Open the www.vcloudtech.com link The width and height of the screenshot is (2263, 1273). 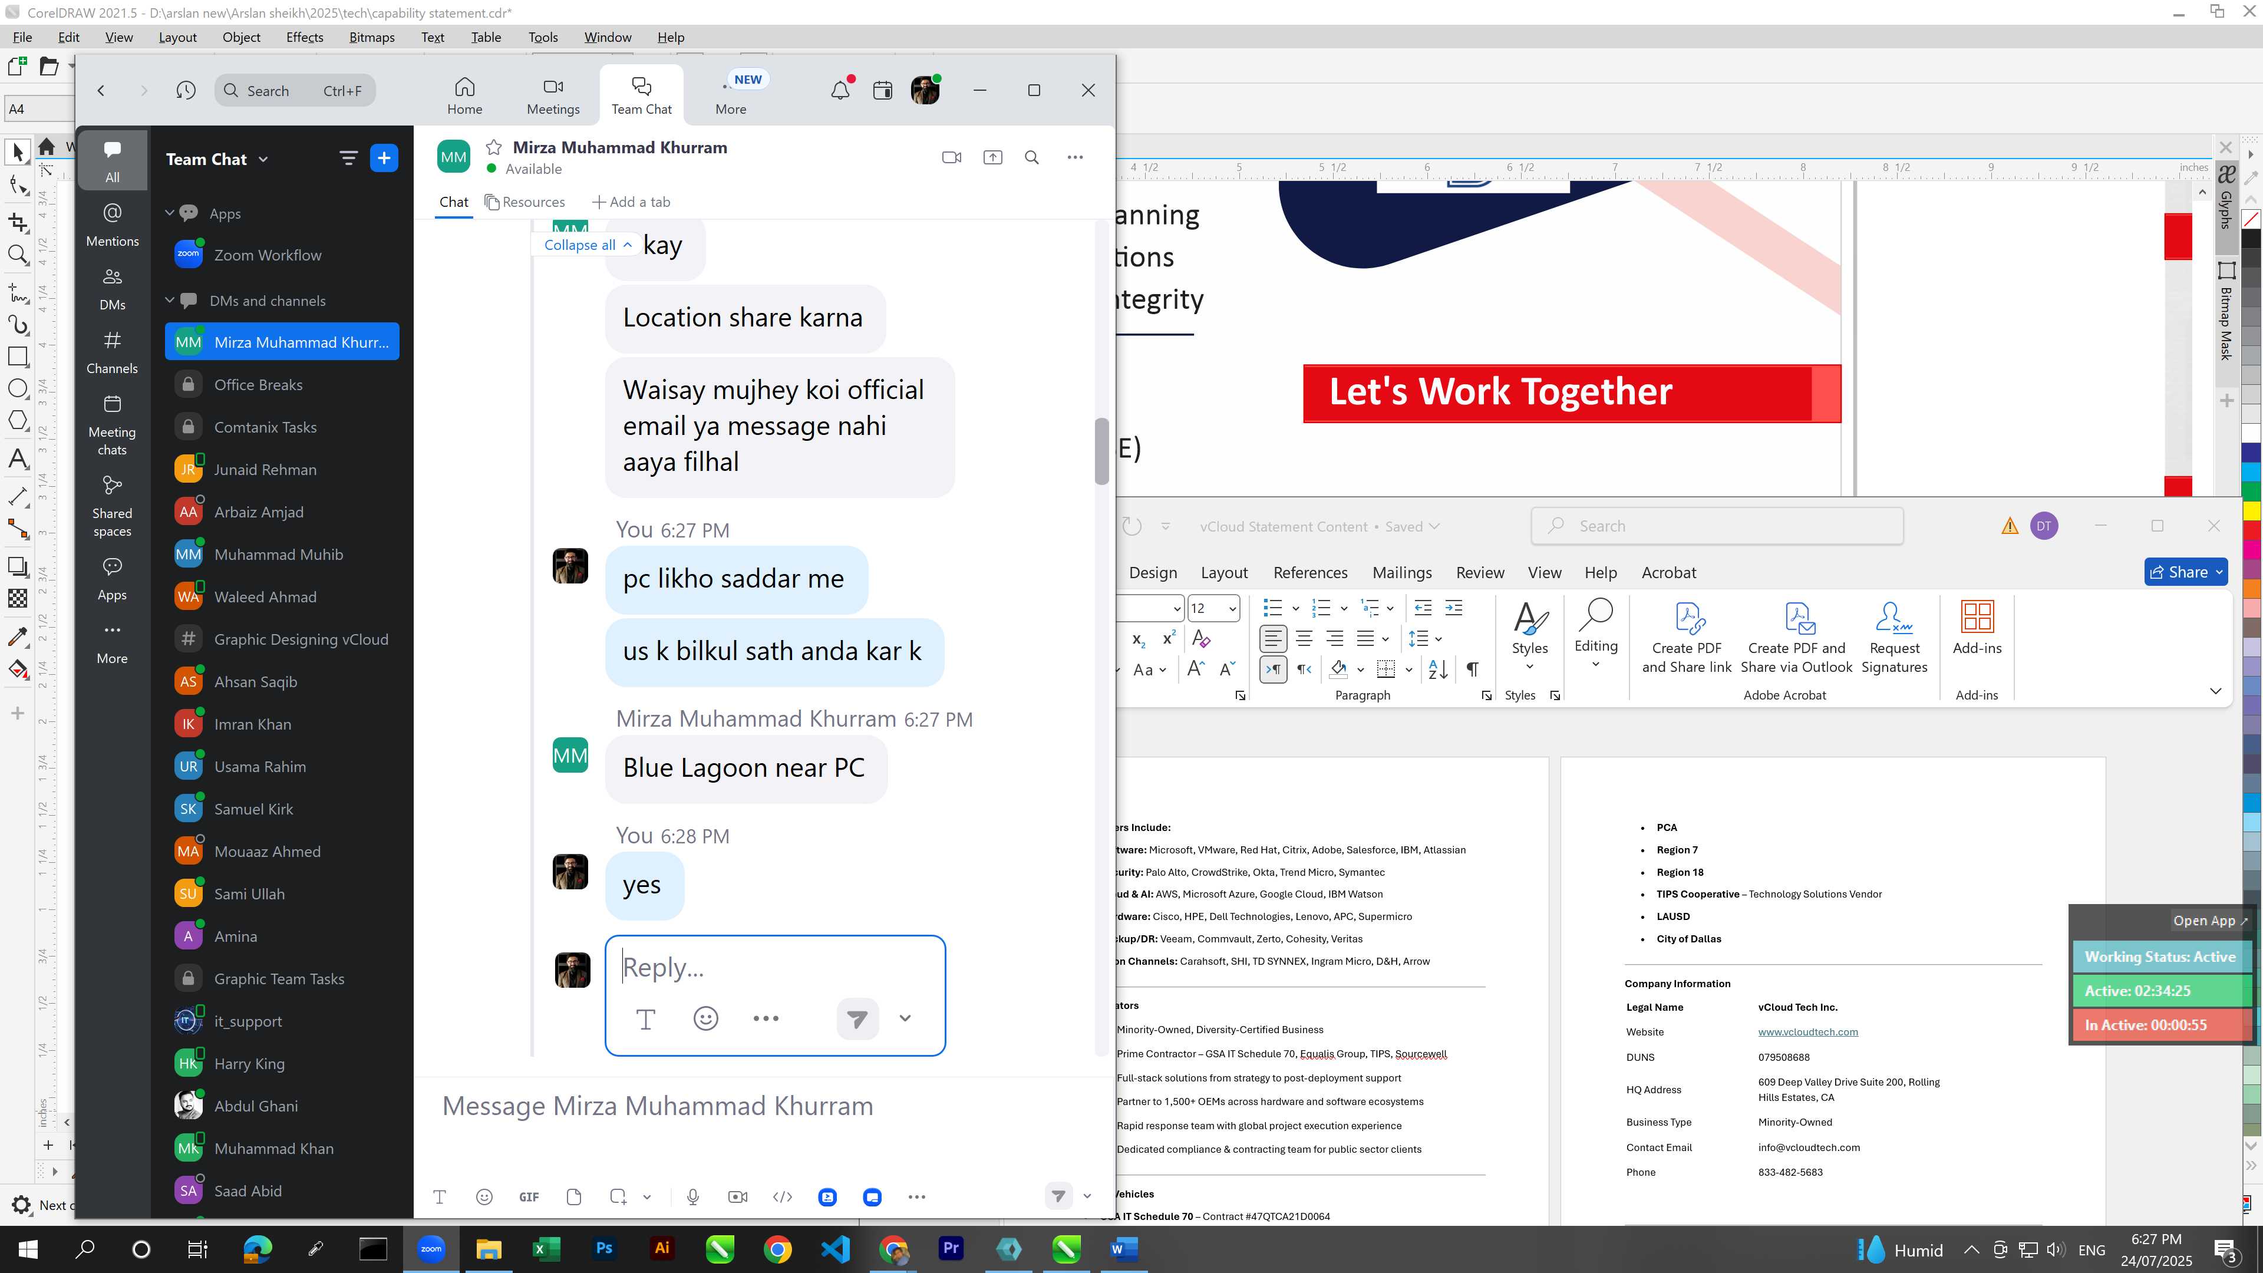tap(1808, 1031)
